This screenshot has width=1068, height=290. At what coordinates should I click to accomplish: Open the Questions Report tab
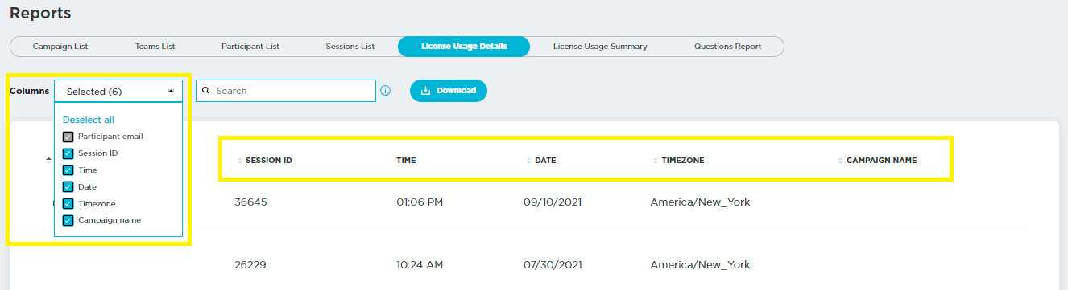pos(727,47)
